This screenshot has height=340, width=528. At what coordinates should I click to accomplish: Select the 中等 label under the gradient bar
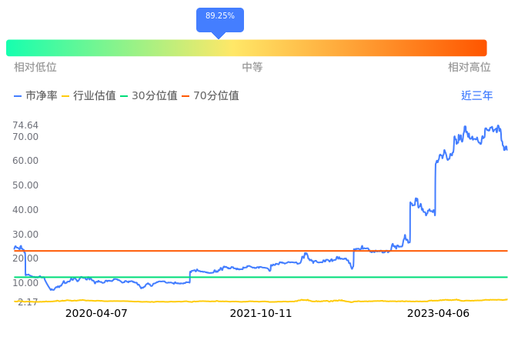pos(252,68)
